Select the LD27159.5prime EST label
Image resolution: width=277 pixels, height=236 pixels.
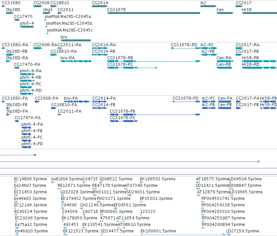point(242,231)
